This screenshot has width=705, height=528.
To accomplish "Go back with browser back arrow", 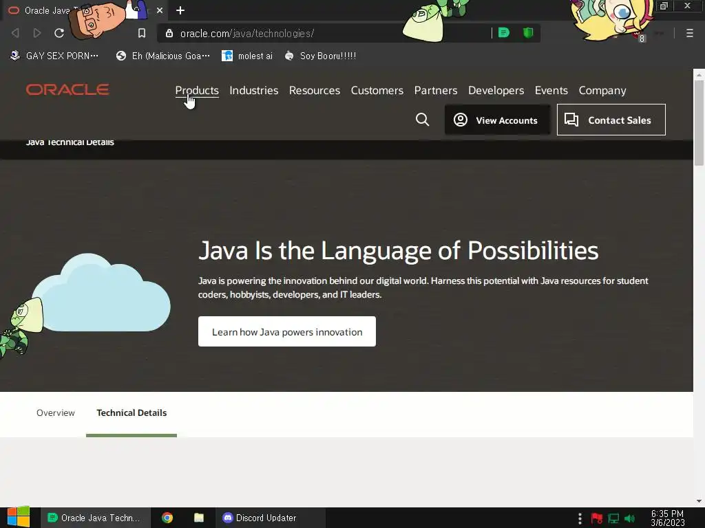I will [15, 33].
